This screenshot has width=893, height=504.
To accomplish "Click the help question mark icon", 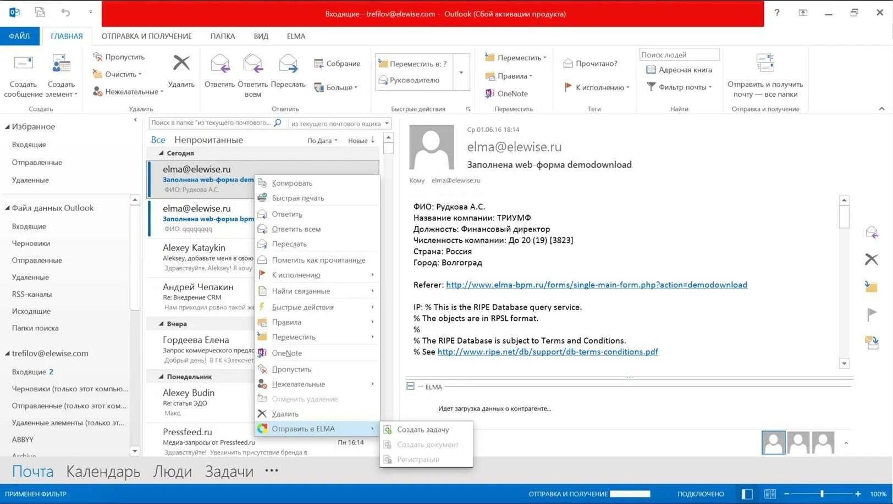I will click(777, 13).
